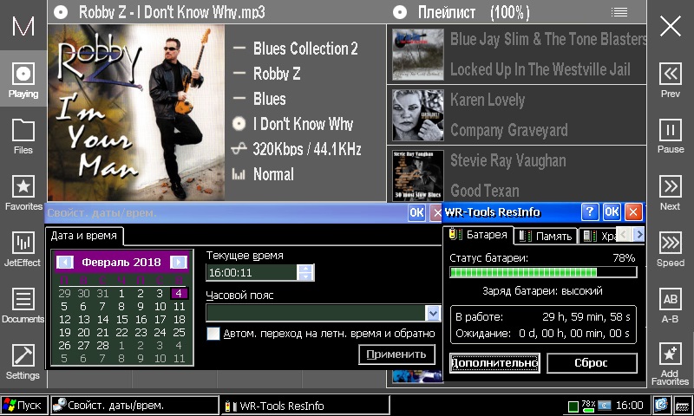Confirm date/time dialog with OK
Image resolution: width=694 pixels, height=416 pixels.
pos(416,212)
